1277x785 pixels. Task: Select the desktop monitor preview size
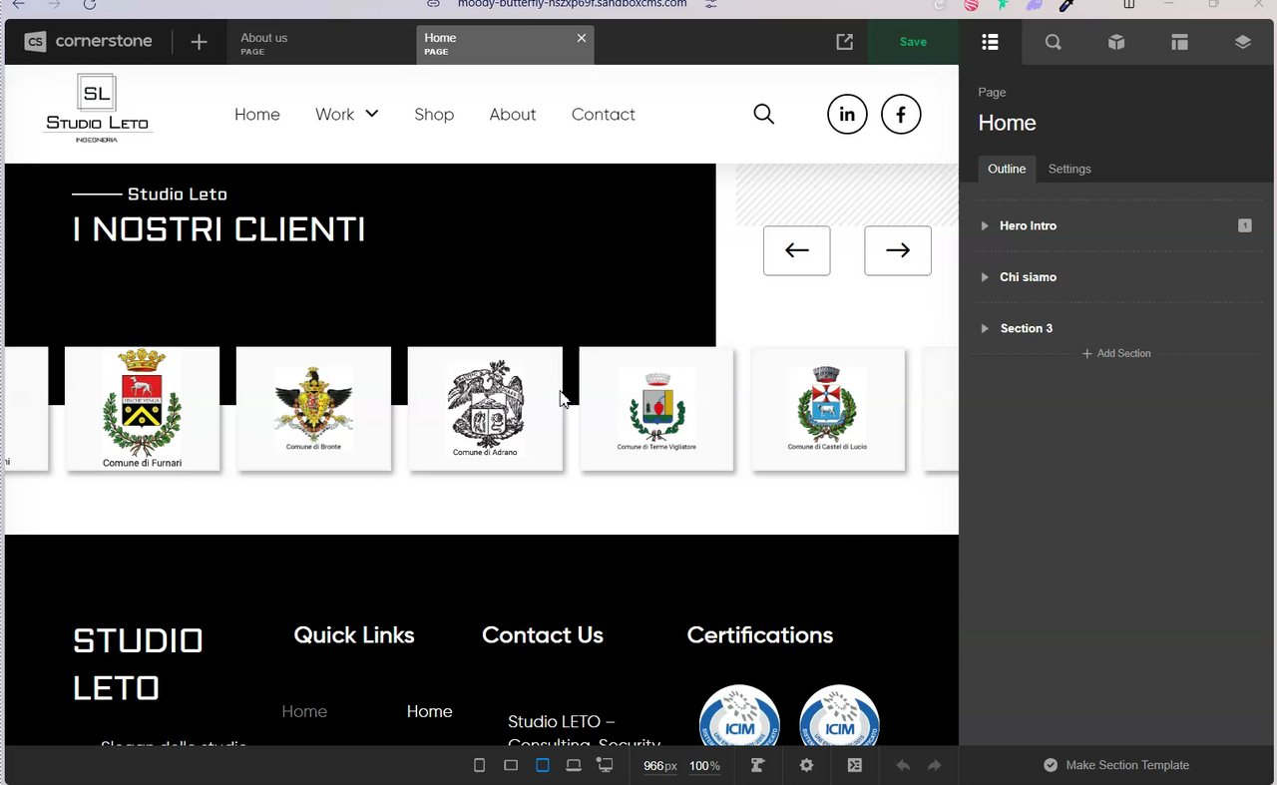605,765
